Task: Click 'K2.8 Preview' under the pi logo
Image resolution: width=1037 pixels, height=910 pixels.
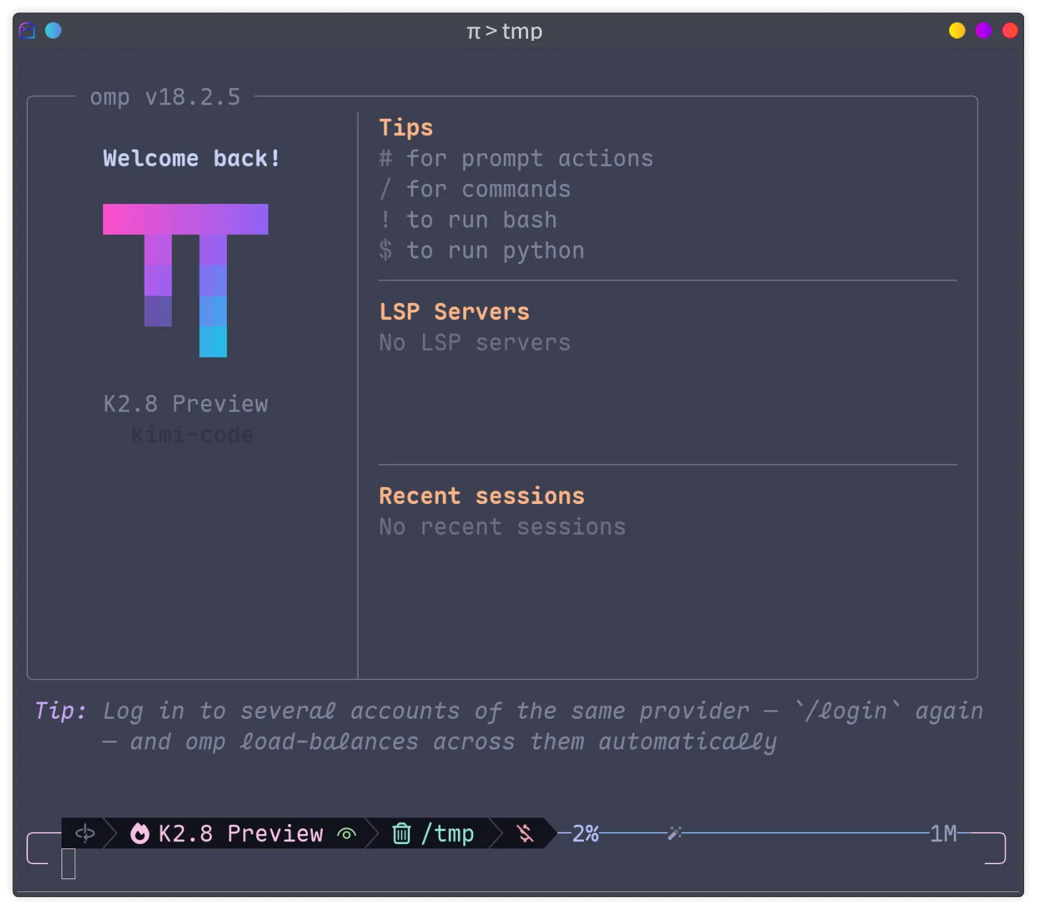Action: pos(185,404)
